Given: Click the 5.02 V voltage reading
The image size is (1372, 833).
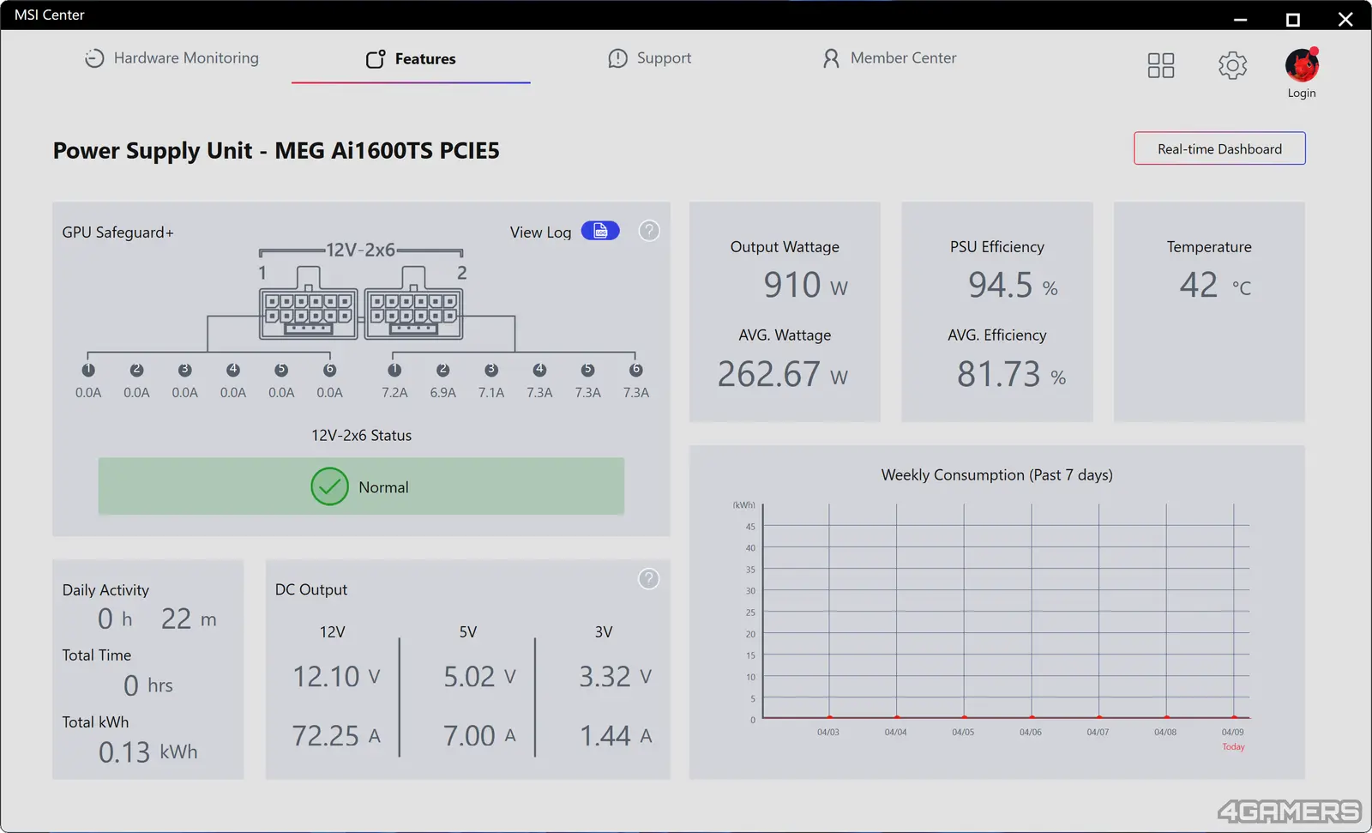Looking at the screenshot, I should pos(480,677).
